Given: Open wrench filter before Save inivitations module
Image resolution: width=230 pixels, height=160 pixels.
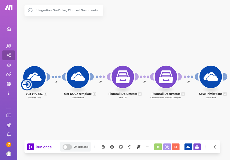Looking at the screenshot, I should point(188,82).
